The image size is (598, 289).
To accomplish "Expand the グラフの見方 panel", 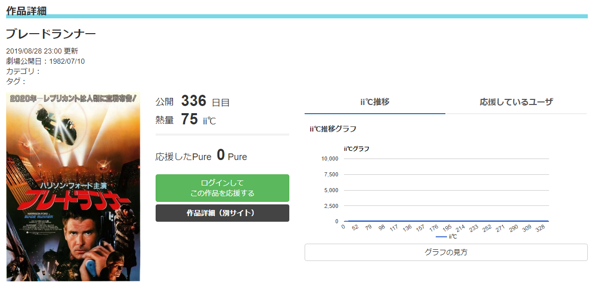I will coord(445,252).
